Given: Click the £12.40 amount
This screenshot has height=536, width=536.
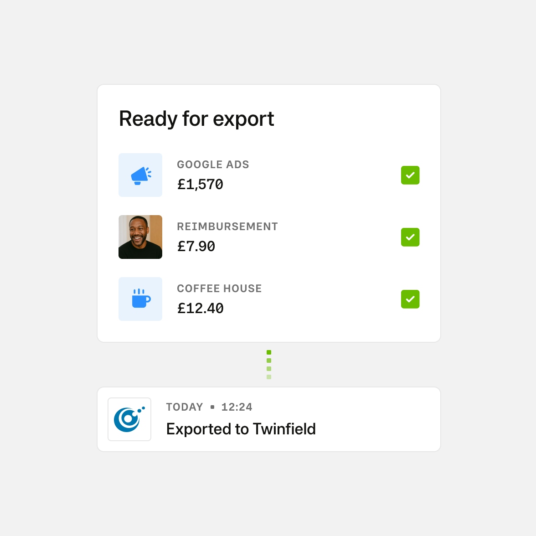Looking at the screenshot, I should tap(201, 309).
